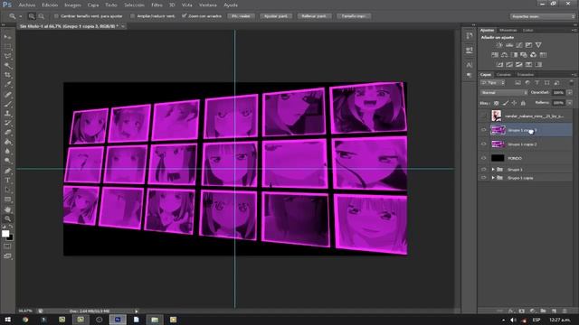Select the Lasso tool
The image size is (579, 325).
tap(7, 56)
